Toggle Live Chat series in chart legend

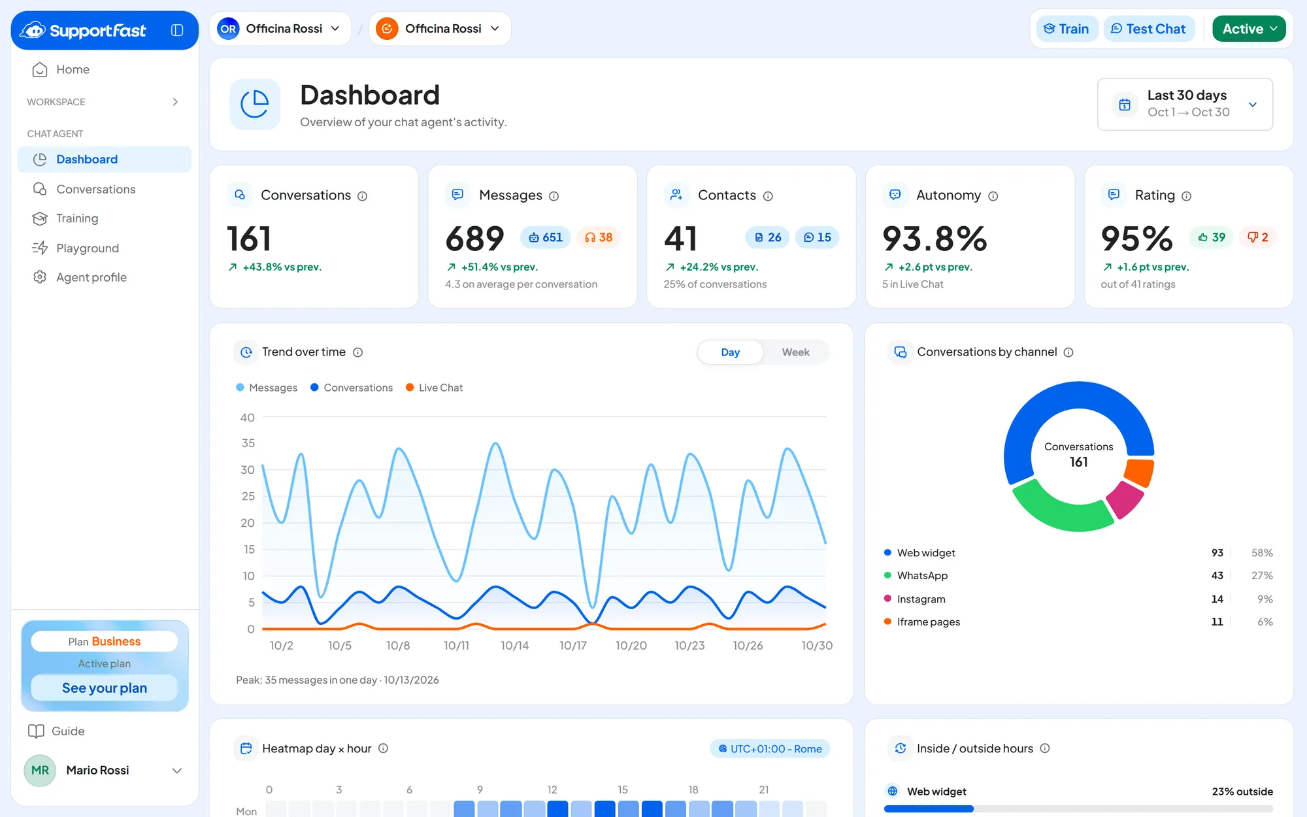434,388
